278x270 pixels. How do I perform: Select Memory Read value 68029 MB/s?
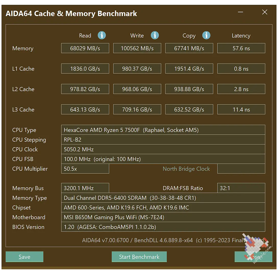[85, 48]
